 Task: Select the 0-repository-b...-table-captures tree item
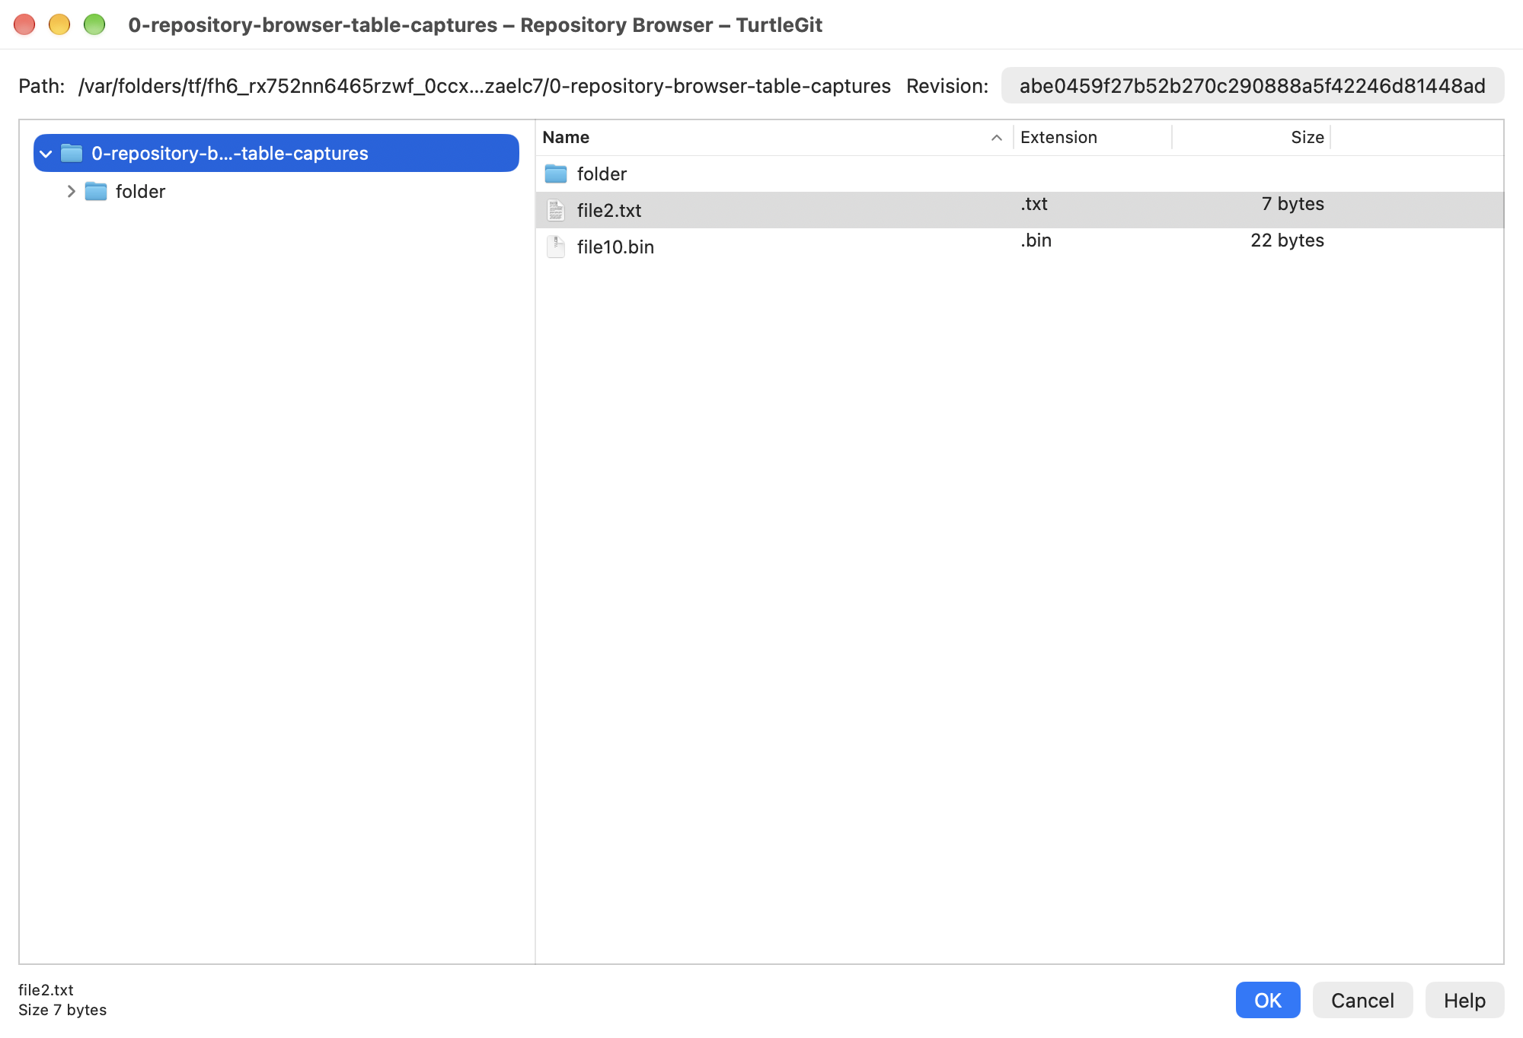tap(276, 154)
